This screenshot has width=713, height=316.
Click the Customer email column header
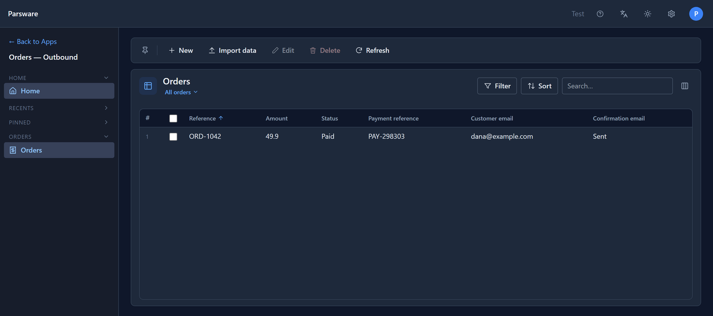tap(492, 118)
